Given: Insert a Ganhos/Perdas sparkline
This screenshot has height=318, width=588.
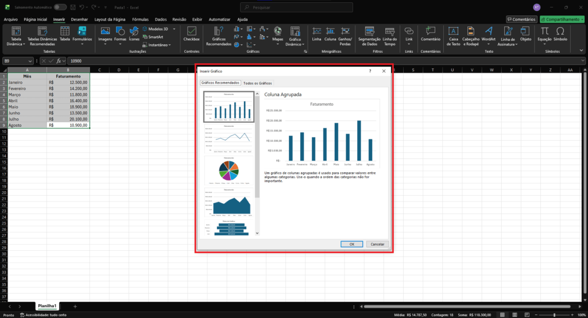Looking at the screenshot, I should (345, 36).
